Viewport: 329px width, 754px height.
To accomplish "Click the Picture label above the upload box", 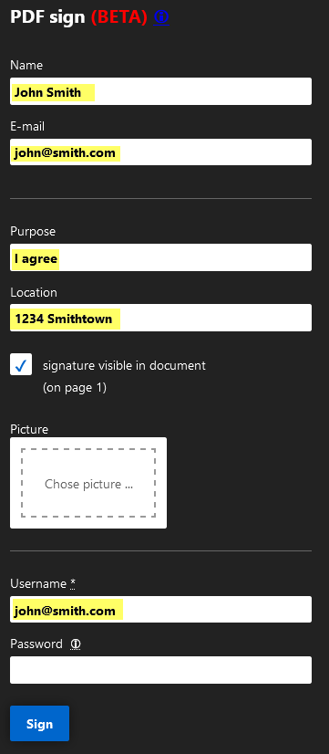I will point(29,429).
